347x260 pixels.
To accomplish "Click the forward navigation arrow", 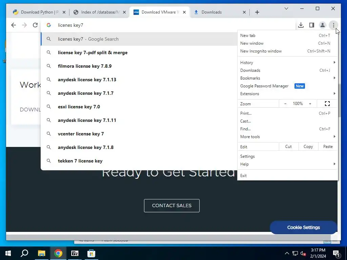I will tap(24, 25).
